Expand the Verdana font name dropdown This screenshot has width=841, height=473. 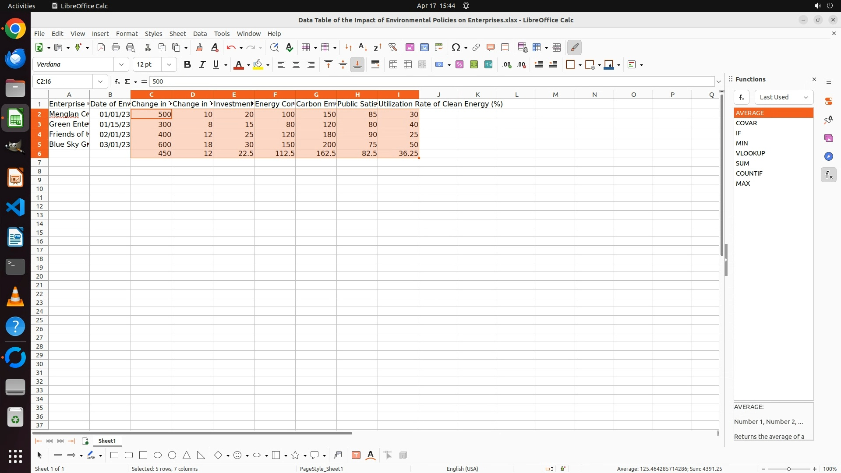(x=121, y=64)
